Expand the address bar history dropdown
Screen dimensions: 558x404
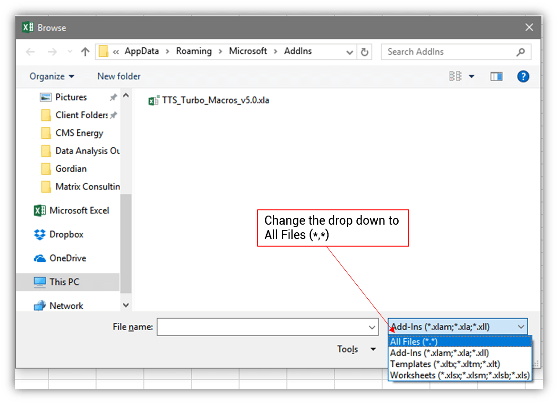click(x=350, y=52)
